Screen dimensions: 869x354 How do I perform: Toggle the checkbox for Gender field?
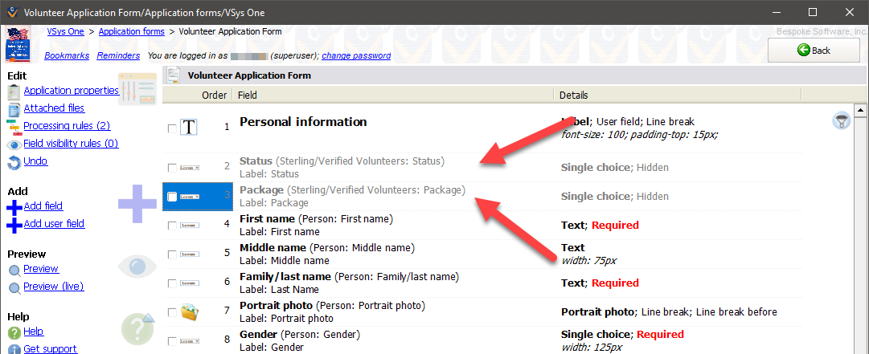coord(172,341)
